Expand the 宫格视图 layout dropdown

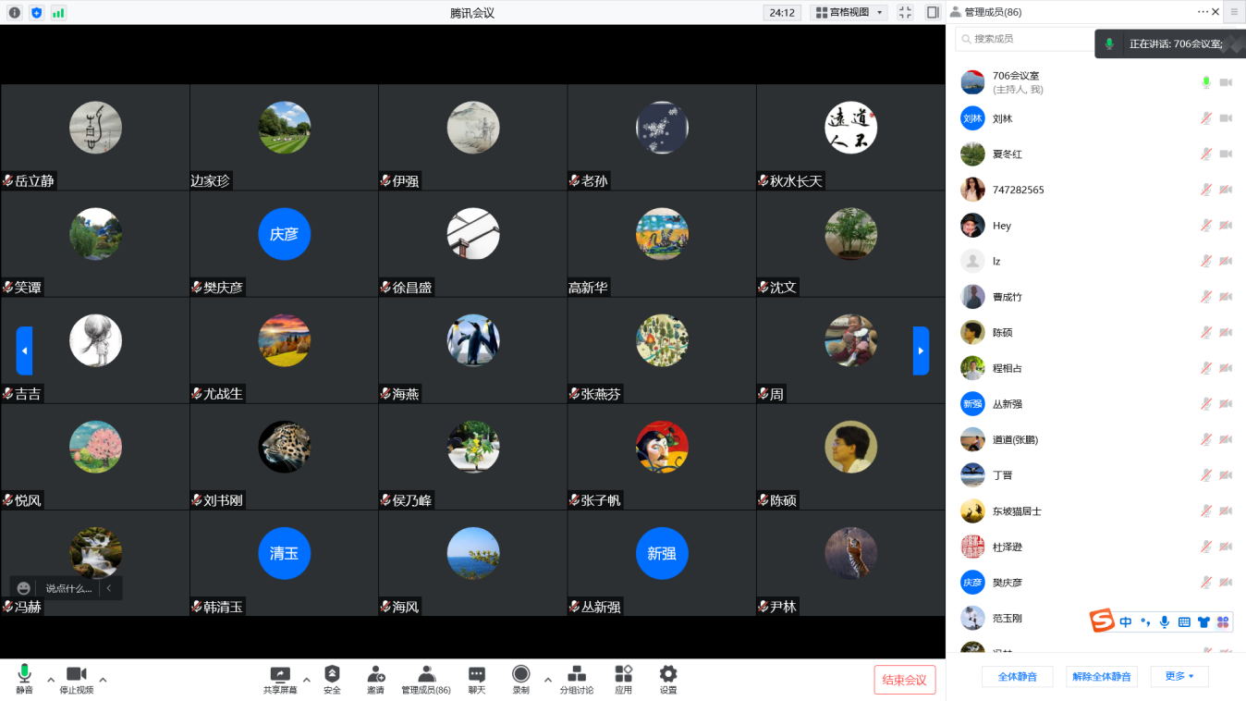849,12
